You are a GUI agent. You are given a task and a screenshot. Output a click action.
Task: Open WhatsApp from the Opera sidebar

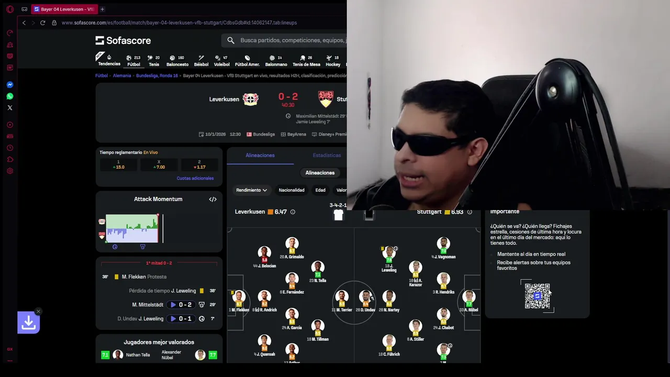coord(9,96)
